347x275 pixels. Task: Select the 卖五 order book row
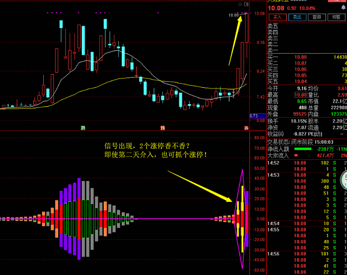(x=307, y=26)
